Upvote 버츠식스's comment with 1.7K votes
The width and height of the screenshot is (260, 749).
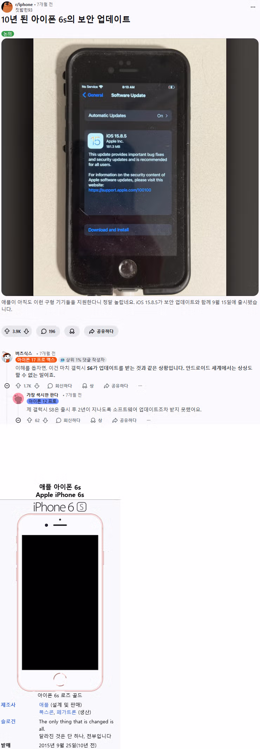(x=18, y=386)
